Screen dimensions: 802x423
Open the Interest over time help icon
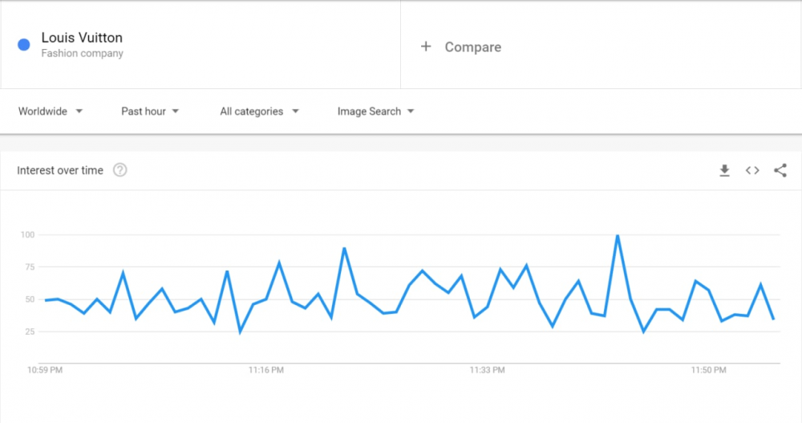pos(119,170)
